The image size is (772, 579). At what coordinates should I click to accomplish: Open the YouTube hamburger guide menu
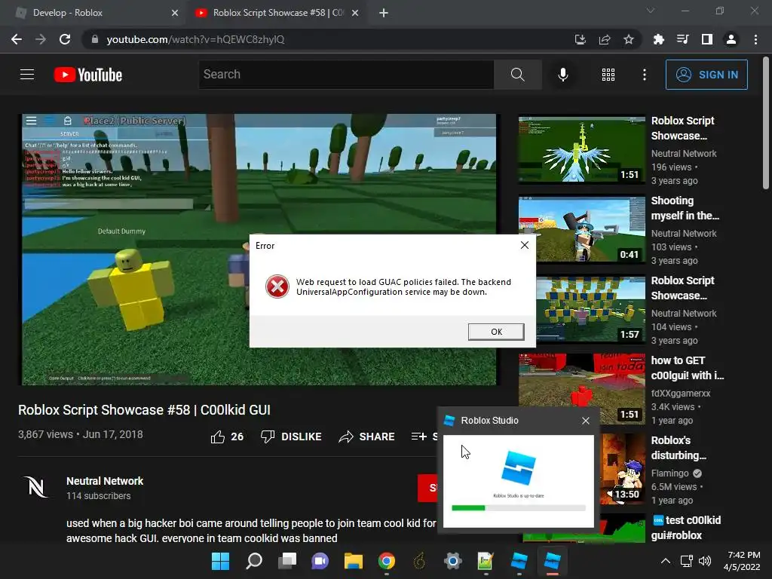pyautogui.click(x=27, y=75)
